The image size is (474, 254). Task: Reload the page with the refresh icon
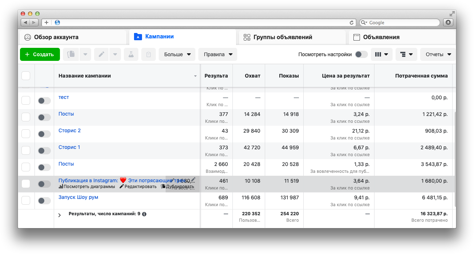[352, 22]
